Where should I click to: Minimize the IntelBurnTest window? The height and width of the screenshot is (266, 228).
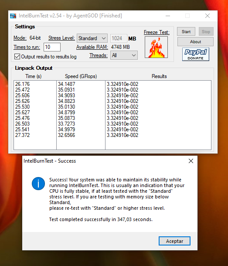pos(168,16)
